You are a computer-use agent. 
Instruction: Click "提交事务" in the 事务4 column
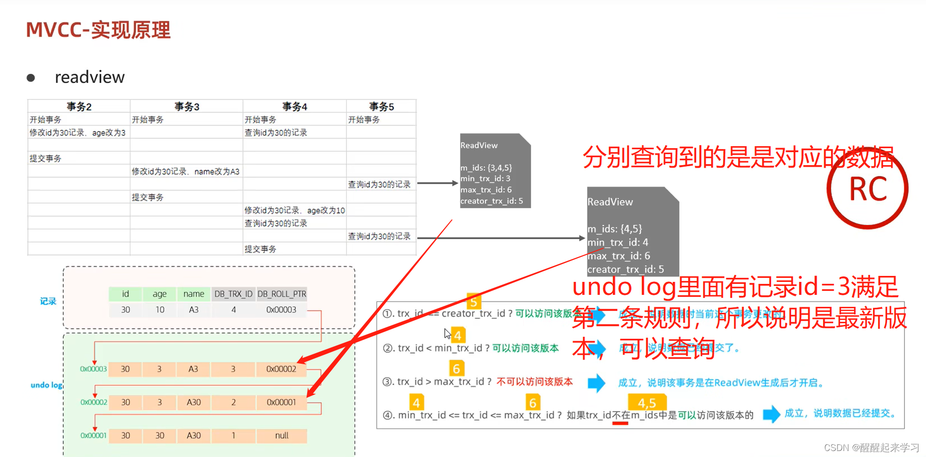click(260, 249)
